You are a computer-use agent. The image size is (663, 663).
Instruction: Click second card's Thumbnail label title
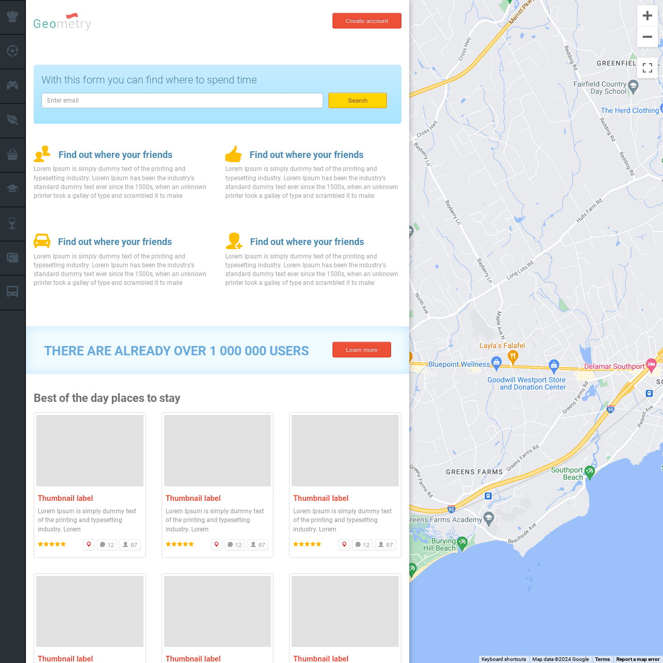point(193,498)
